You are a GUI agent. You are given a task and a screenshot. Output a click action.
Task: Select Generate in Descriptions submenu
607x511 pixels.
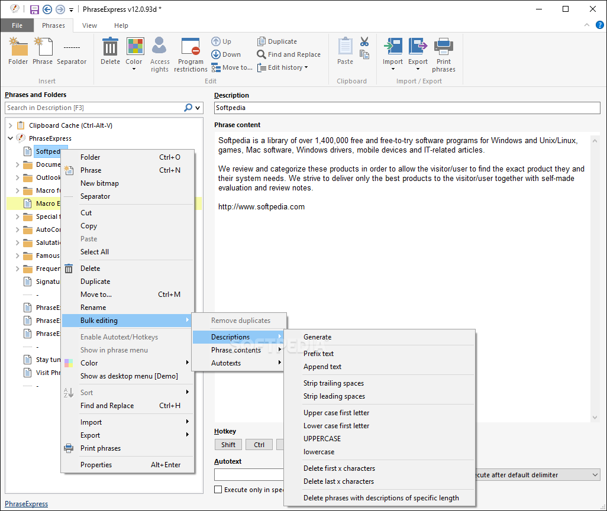(379, 337)
